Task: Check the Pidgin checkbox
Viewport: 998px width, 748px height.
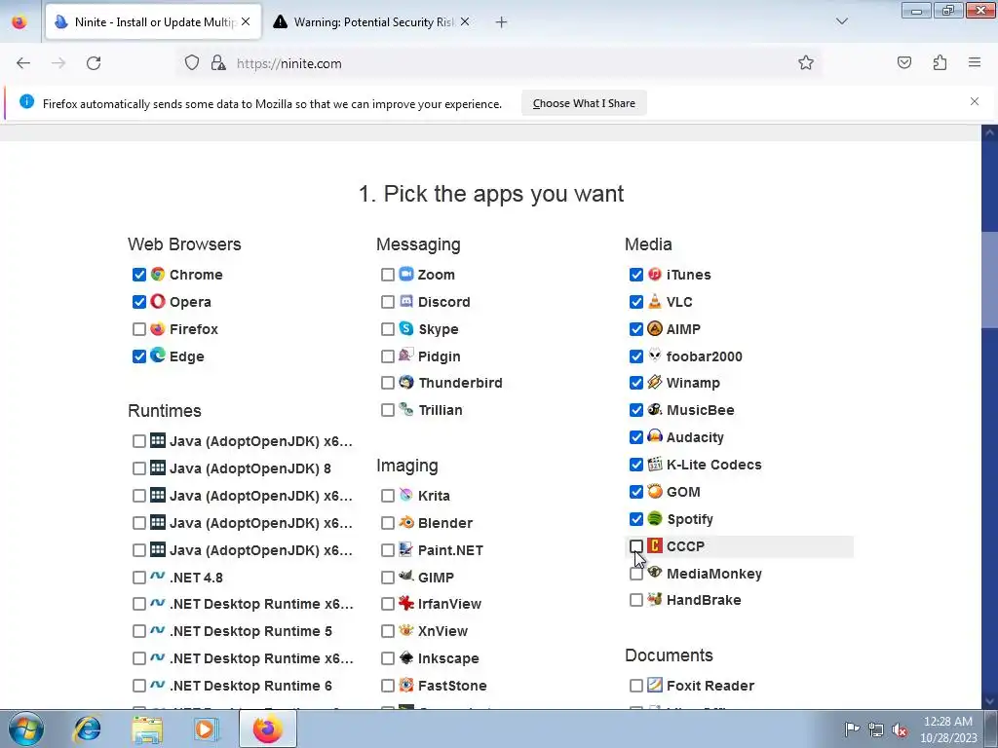Action: point(388,356)
